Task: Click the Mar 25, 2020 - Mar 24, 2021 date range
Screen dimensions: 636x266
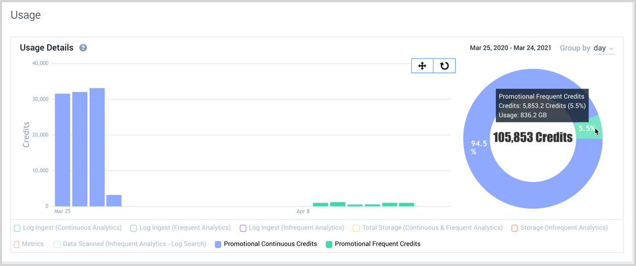Action: pyautogui.click(x=510, y=48)
